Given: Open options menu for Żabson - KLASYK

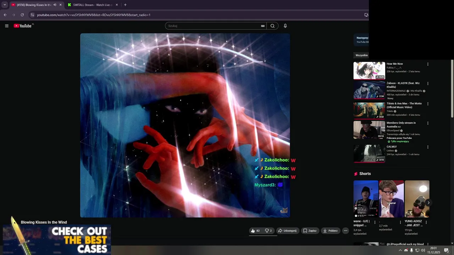Looking at the screenshot, I should (x=428, y=84).
